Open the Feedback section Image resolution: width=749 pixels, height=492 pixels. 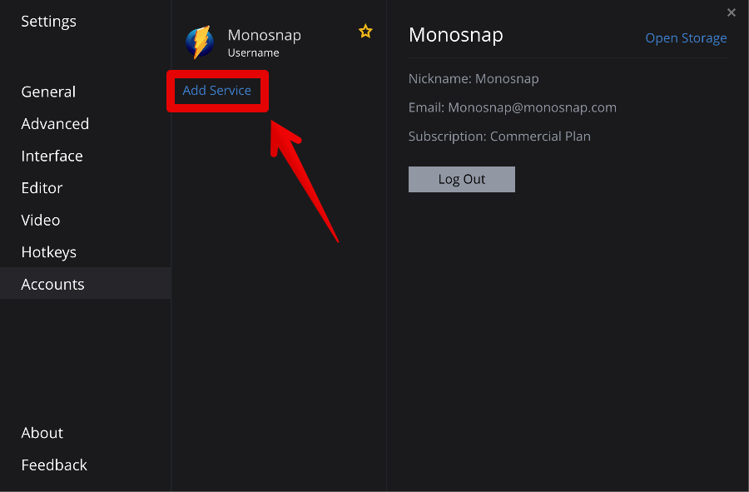pyautogui.click(x=54, y=465)
